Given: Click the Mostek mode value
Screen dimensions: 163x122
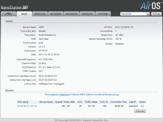Looking at the screenshot, I should (x=42, y=31).
